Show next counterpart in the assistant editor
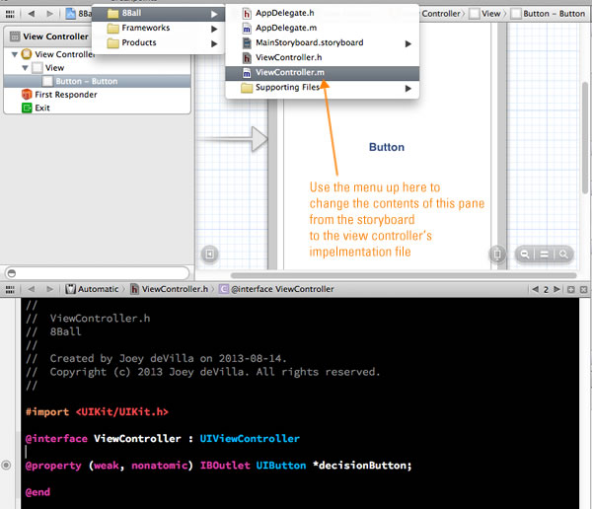Image resolution: width=592 pixels, height=509 pixels. 556,290
